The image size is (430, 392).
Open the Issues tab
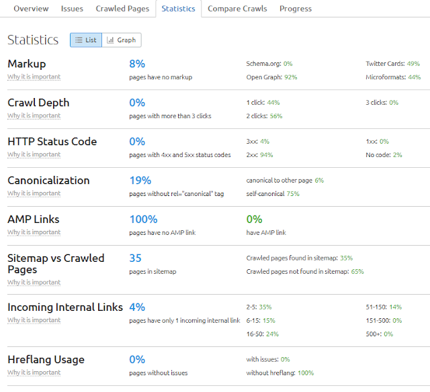[x=72, y=9]
